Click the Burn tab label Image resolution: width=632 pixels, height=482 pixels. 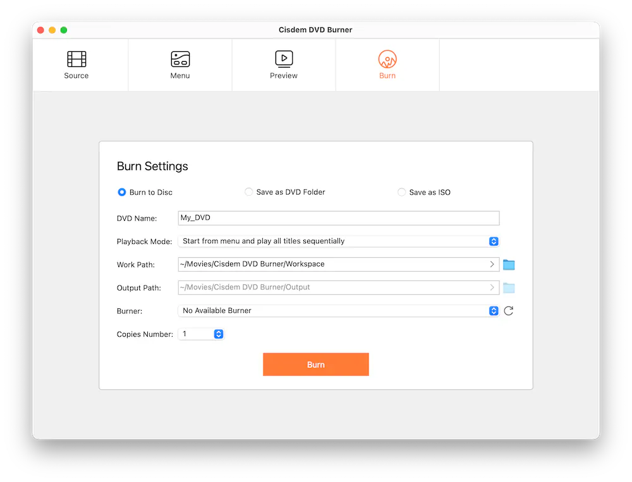(387, 76)
